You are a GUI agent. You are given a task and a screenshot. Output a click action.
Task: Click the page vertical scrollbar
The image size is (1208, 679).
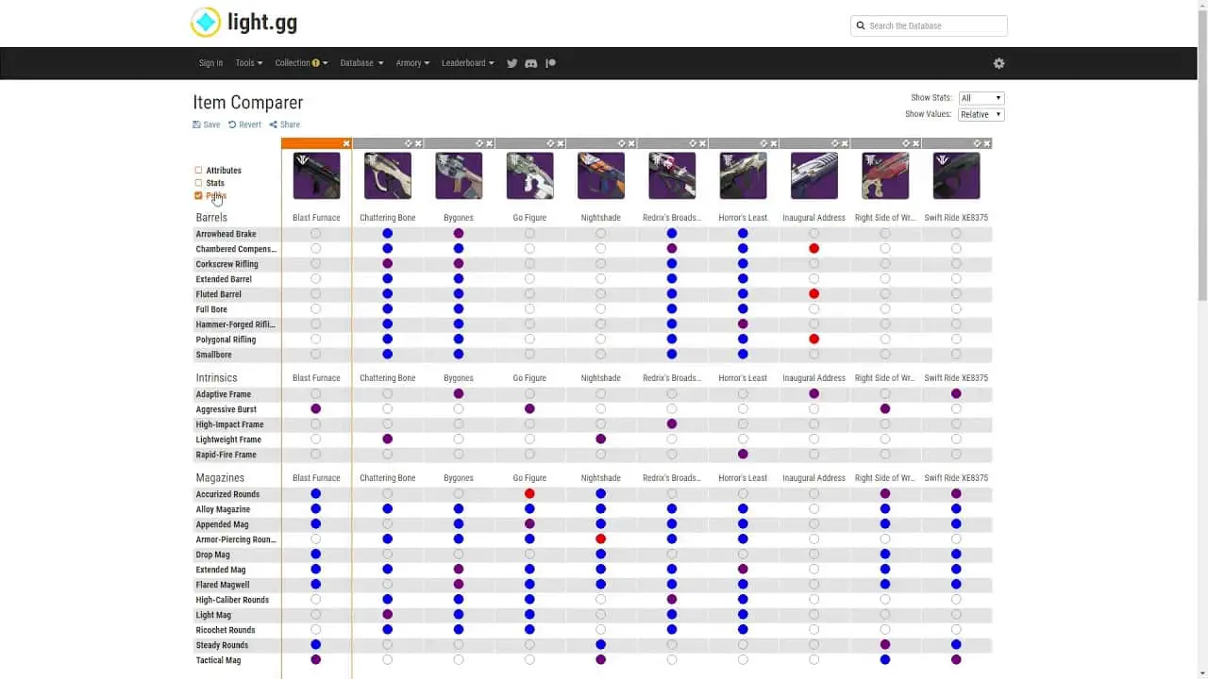click(1202, 156)
